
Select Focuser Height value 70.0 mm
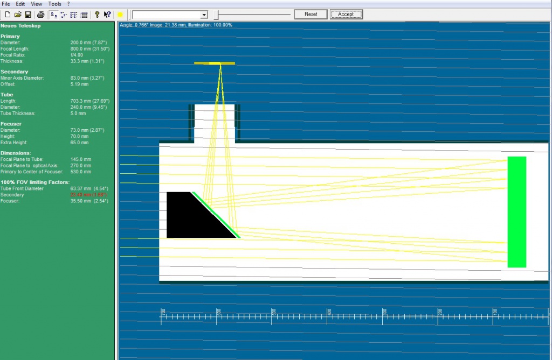[x=79, y=136]
